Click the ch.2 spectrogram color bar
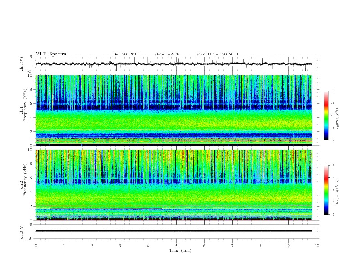This screenshot has width=357, height=276. pos(326,190)
